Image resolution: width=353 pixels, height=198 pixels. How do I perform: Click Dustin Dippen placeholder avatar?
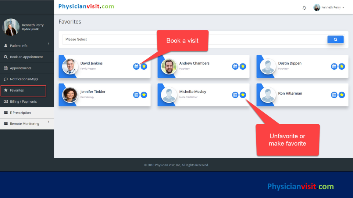[268, 66]
